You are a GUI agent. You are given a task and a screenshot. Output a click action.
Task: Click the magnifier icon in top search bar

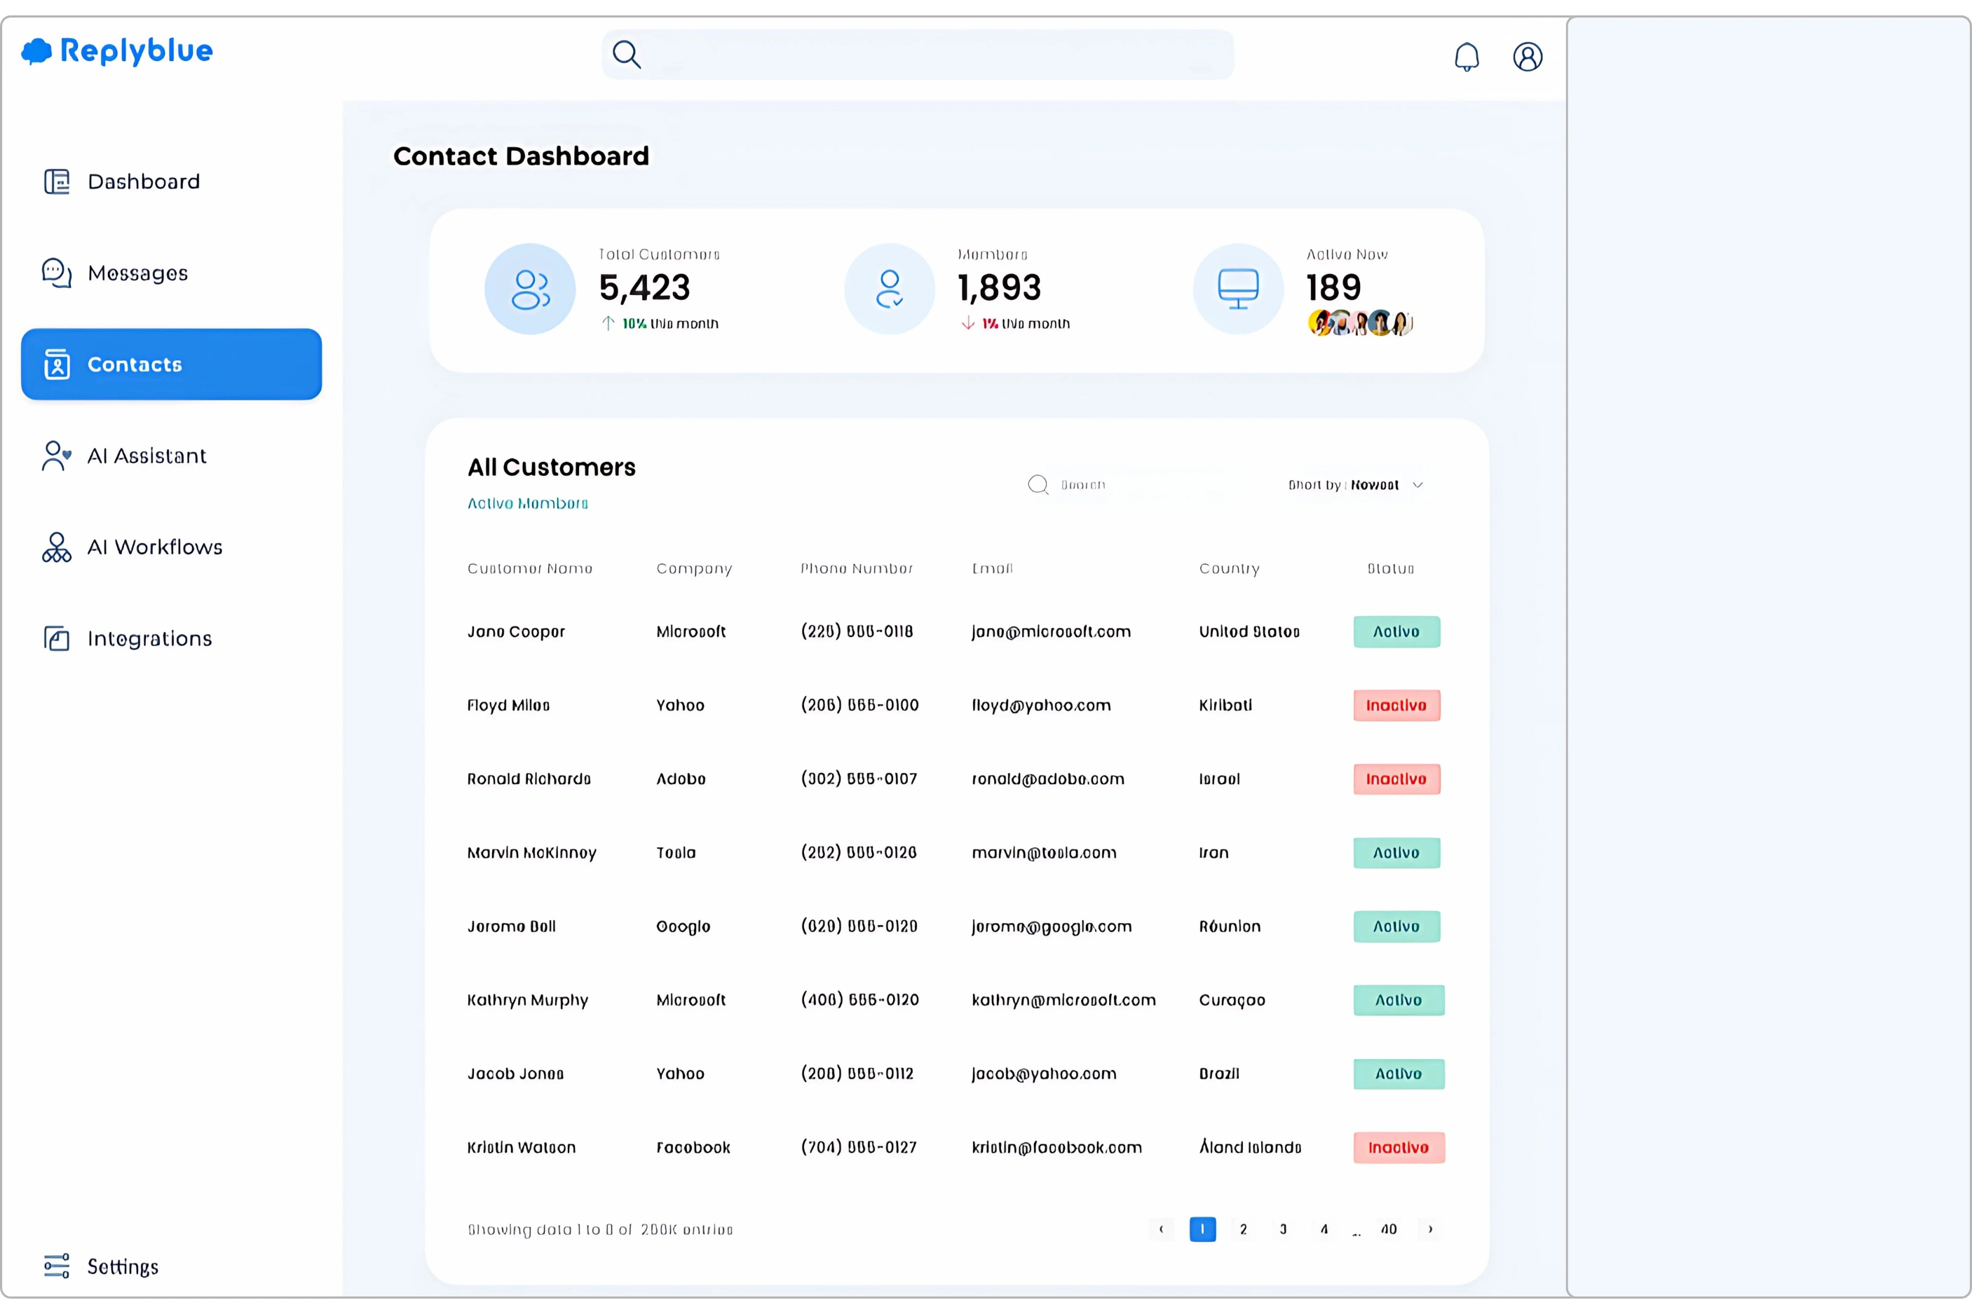(626, 55)
